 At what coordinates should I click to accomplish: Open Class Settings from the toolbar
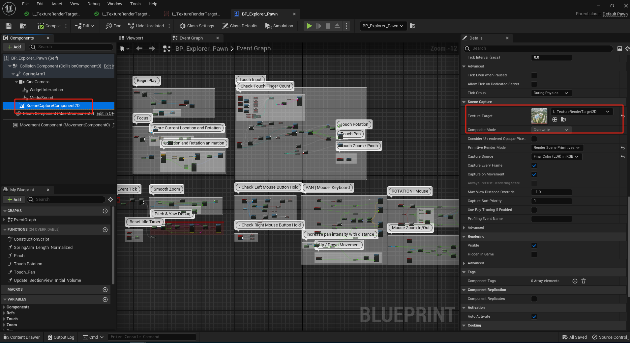click(197, 26)
